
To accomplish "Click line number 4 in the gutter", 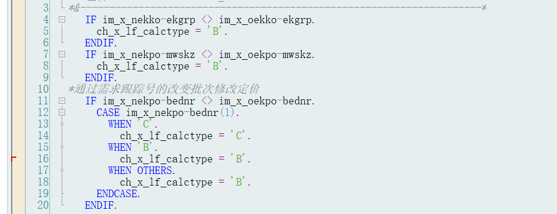I will 45,20.
